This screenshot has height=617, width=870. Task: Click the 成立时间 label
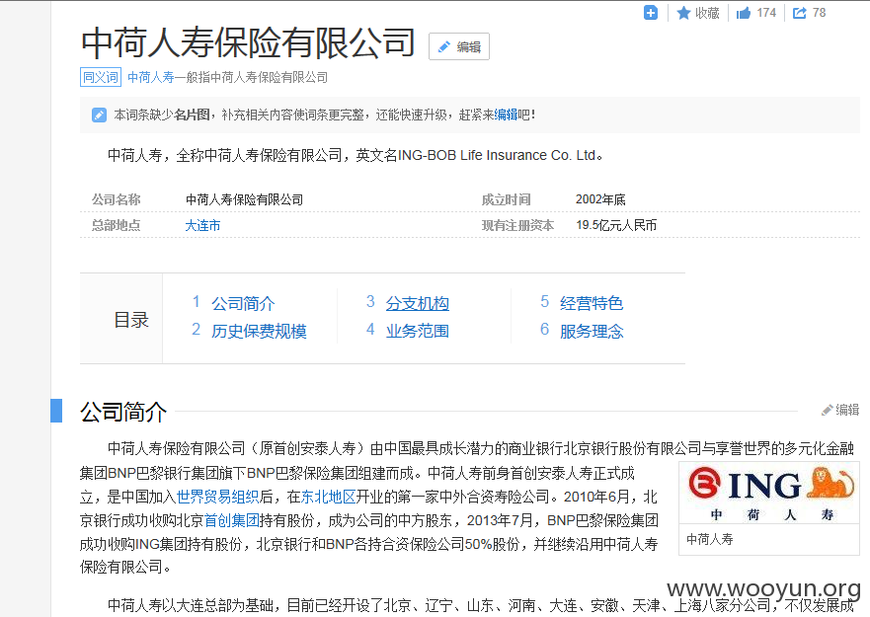pyautogui.click(x=506, y=199)
